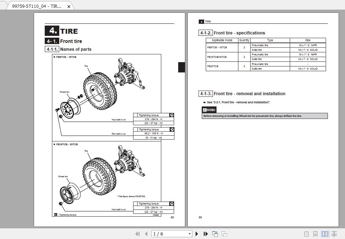Click the black section marker on page edge

pos(181,67)
